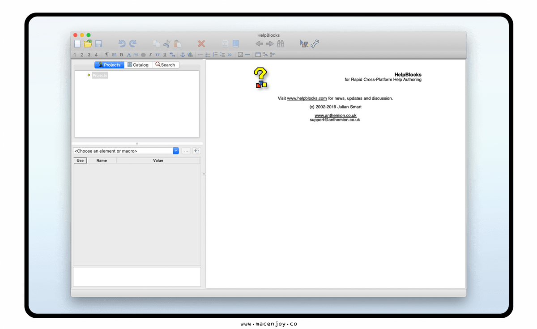The width and height of the screenshot is (537, 329).
Task: Click the first tree-structure icon beside table
Action: point(265,55)
